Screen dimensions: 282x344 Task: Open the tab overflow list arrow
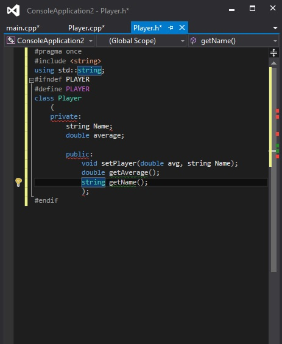coord(275,28)
